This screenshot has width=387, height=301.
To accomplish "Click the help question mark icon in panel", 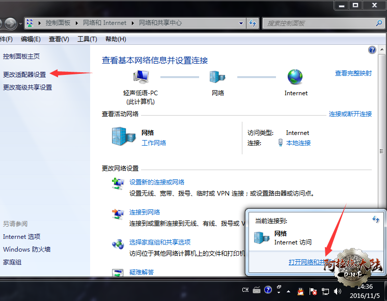I will (372, 50).
